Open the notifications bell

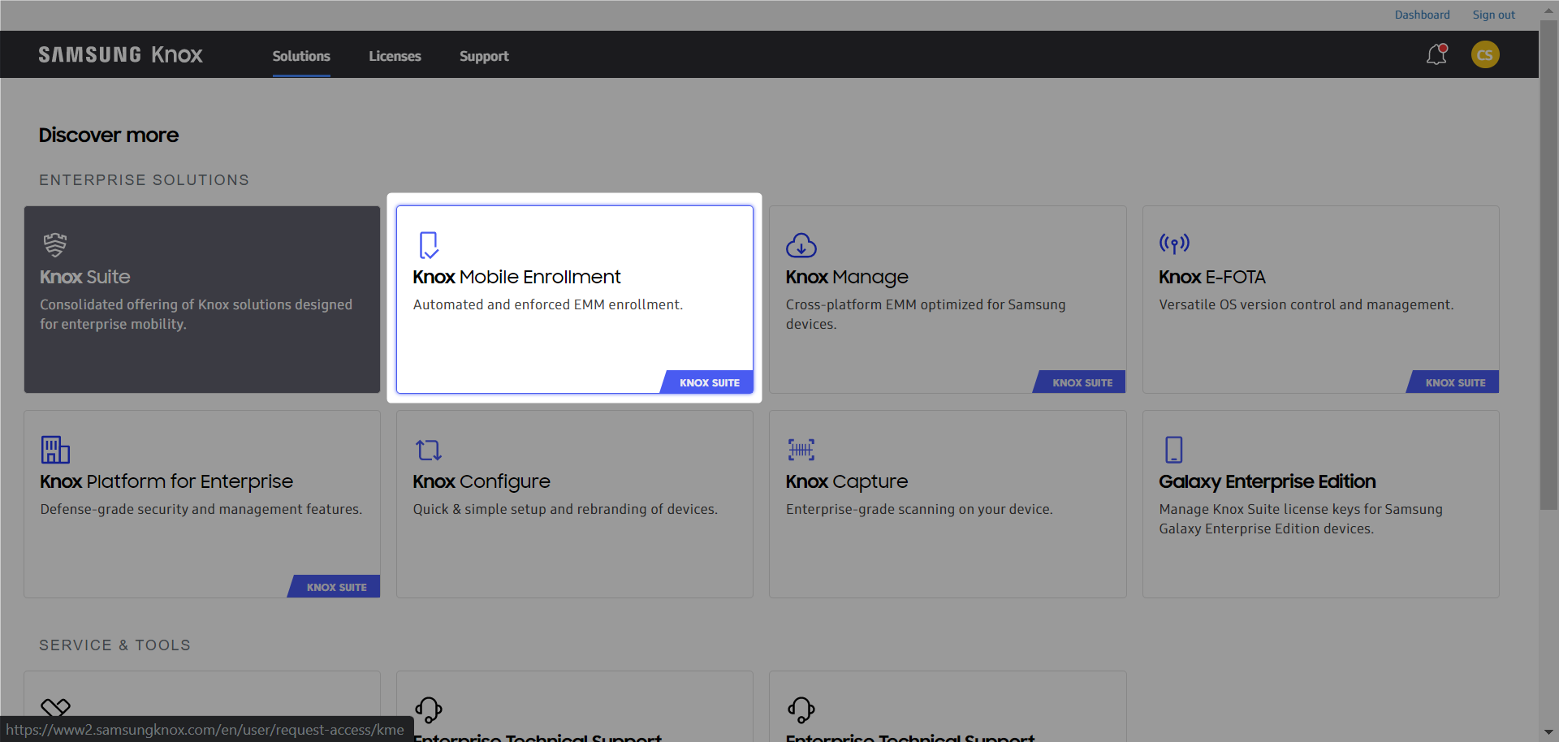(x=1436, y=54)
